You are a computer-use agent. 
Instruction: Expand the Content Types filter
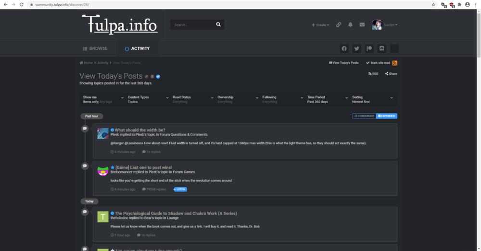(147, 99)
